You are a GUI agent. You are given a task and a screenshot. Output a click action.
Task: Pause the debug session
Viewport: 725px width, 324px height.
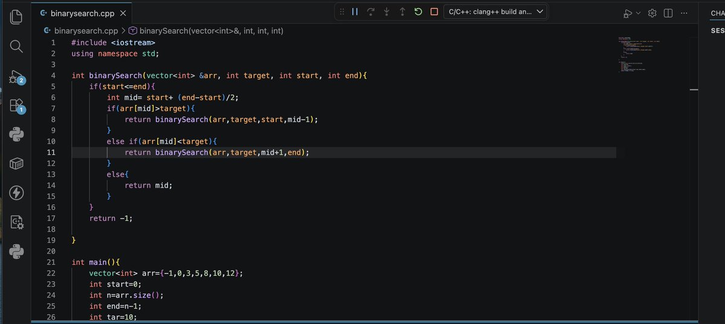pos(355,12)
